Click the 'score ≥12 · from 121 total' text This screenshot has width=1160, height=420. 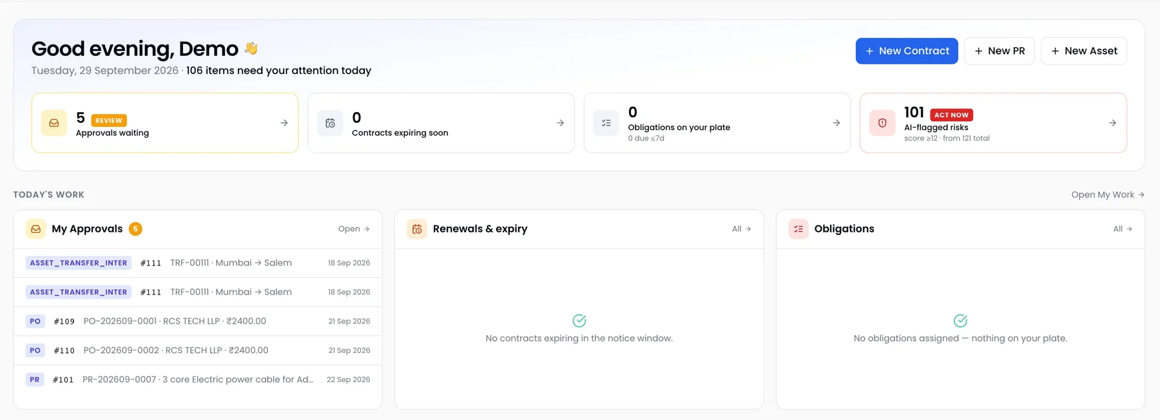tap(947, 138)
